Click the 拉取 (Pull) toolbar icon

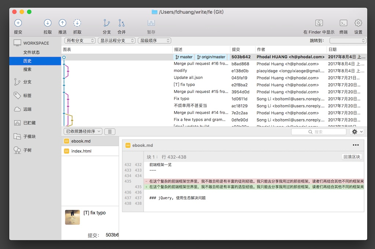[48, 23]
